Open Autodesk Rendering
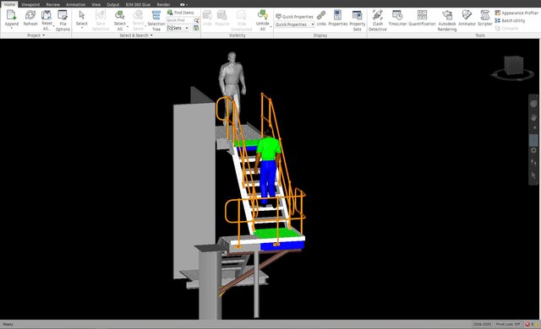The width and height of the screenshot is (541, 329). pyautogui.click(x=447, y=20)
